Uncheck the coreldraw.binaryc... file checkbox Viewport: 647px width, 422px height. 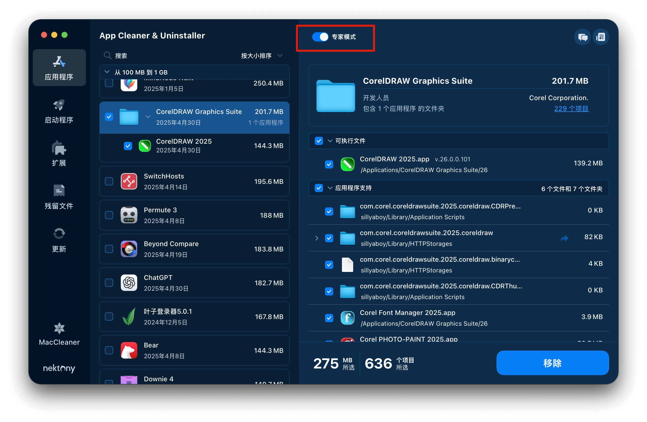tap(329, 265)
